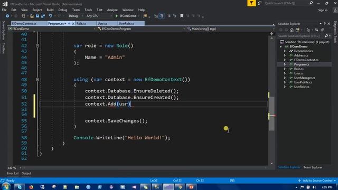338x190 pixels.
Task: Click the taskbar clock showing 7:05 PM
Action: pyautogui.click(x=326, y=187)
